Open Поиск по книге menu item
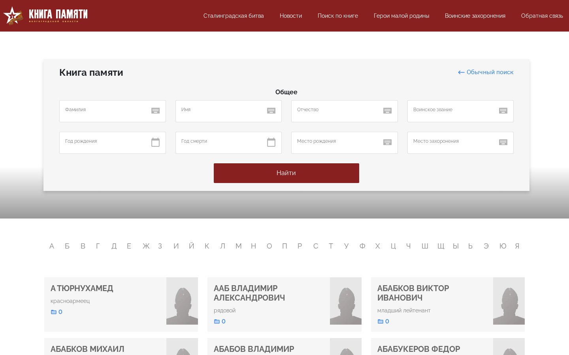The image size is (569, 355). click(x=338, y=16)
